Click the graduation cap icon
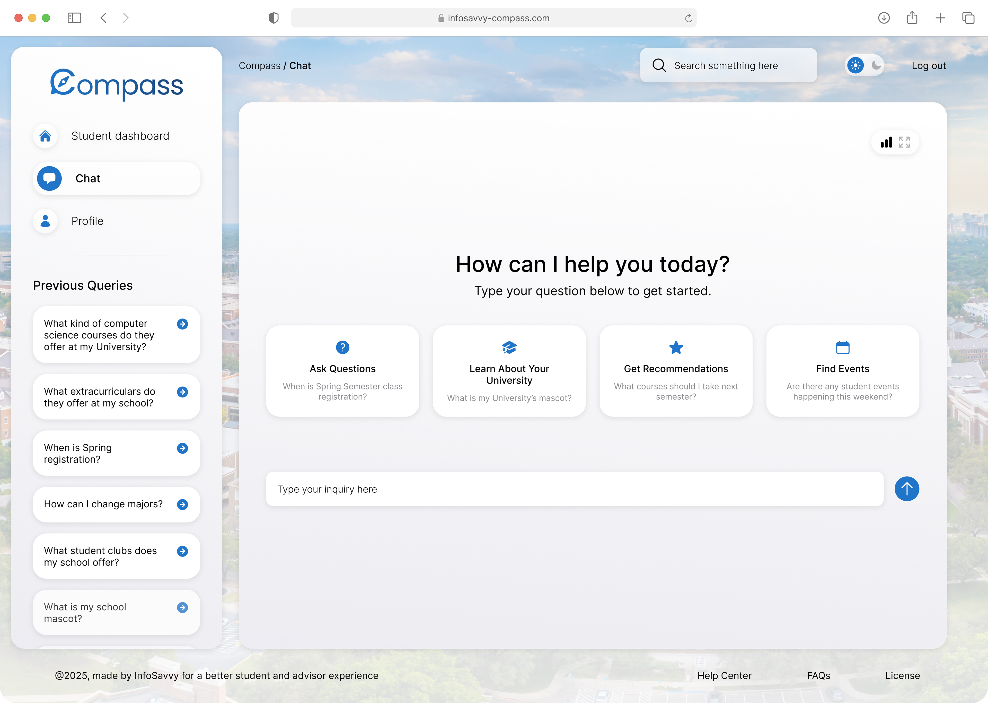 coord(509,347)
